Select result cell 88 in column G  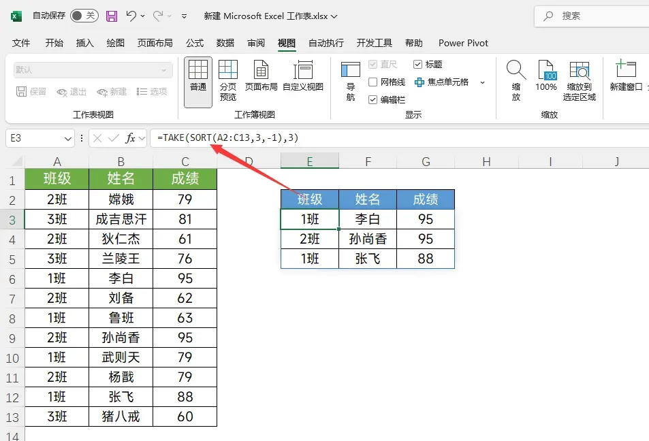tap(426, 259)
